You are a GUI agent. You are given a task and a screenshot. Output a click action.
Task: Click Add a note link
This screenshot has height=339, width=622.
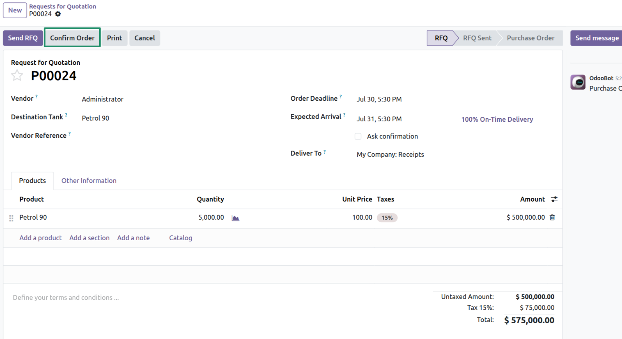[134, 238]
